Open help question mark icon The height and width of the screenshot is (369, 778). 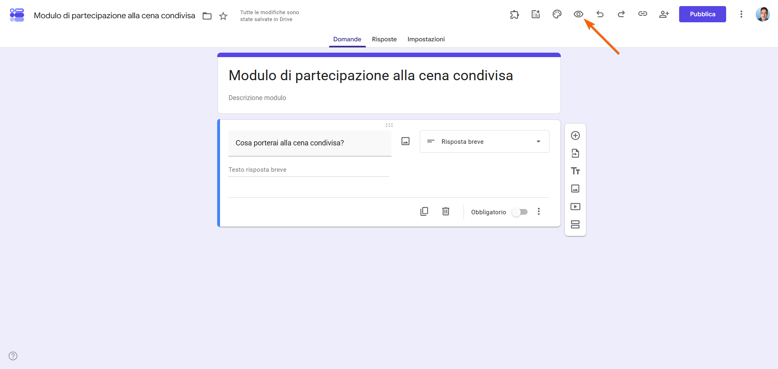13,356
